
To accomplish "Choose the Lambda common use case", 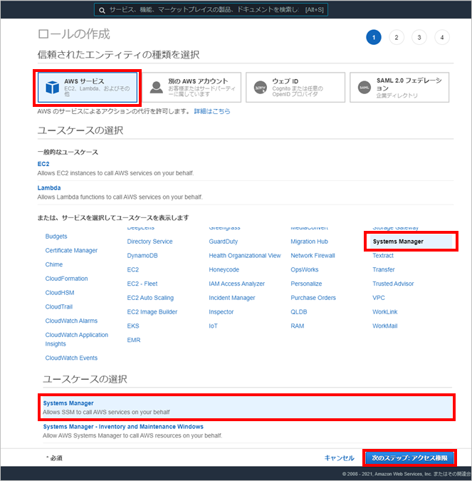I will (49, 187).
